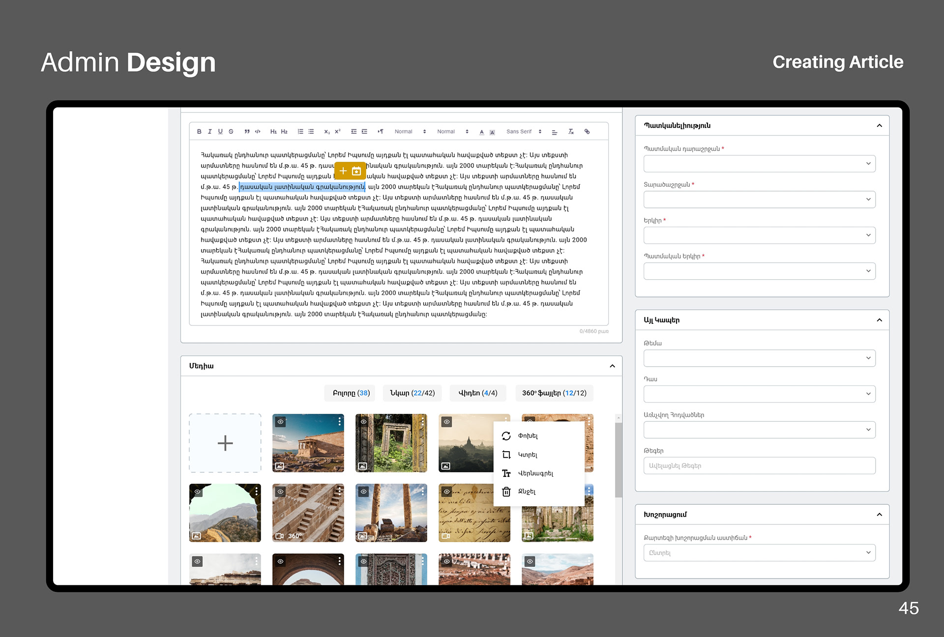Screen dimensions: 944x637
Task: Create a numbered list
Action: [x=300, y=132]
